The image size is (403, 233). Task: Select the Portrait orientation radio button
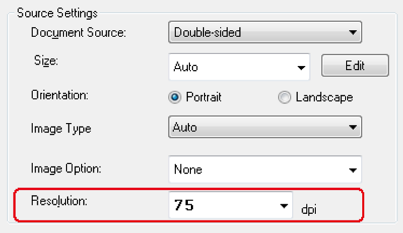click(175, 97)
